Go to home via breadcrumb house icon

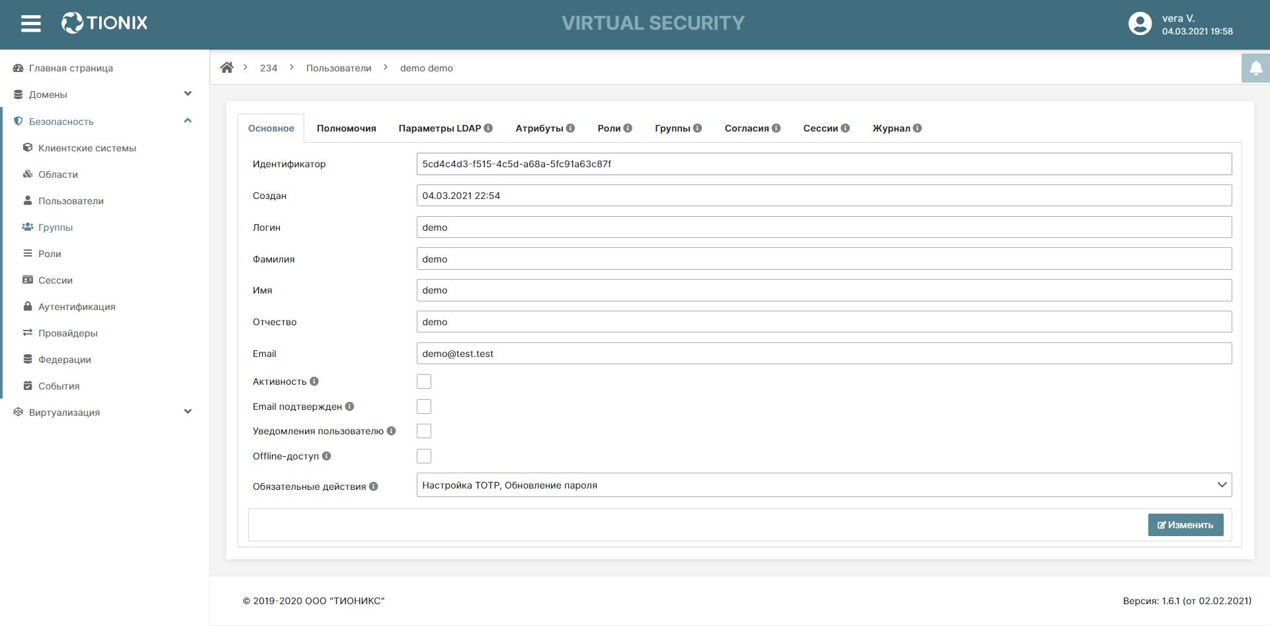click(x=227, y=67)
